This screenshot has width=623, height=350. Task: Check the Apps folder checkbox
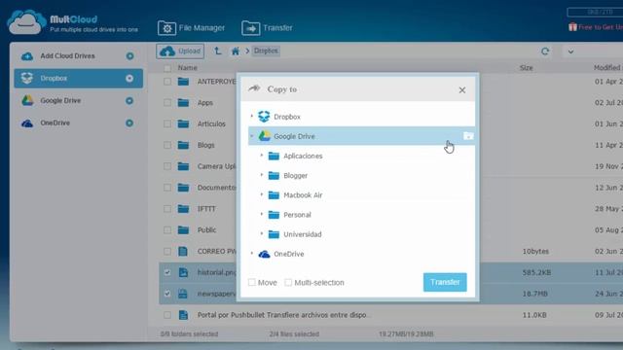coord(167,103)
